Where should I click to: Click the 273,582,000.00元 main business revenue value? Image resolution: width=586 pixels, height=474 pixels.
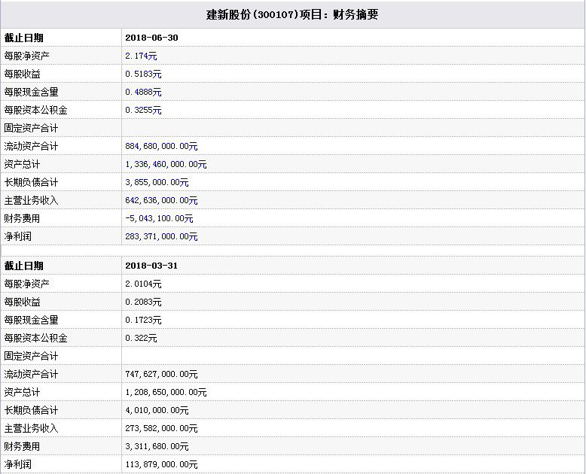pos(161,428)
